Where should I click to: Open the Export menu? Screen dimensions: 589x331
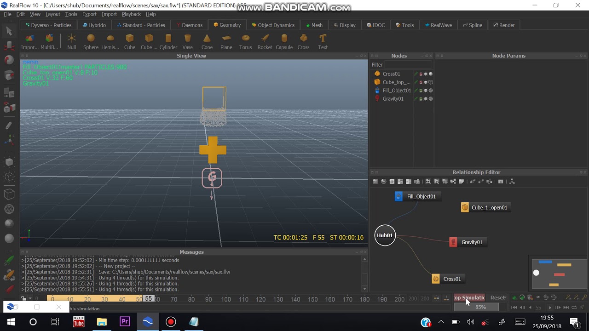pyautogui.click(x=89, y=14)
